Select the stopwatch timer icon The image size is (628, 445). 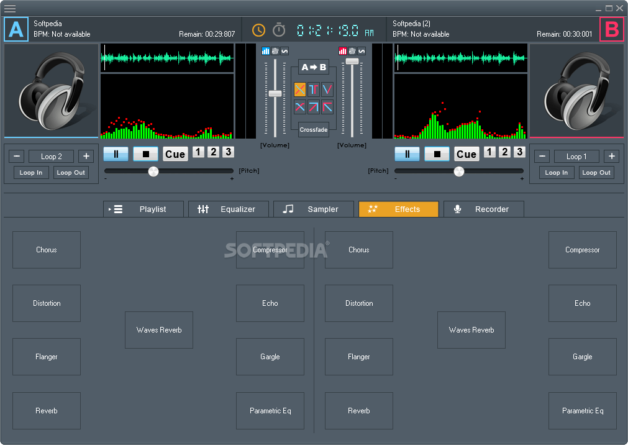278,29
